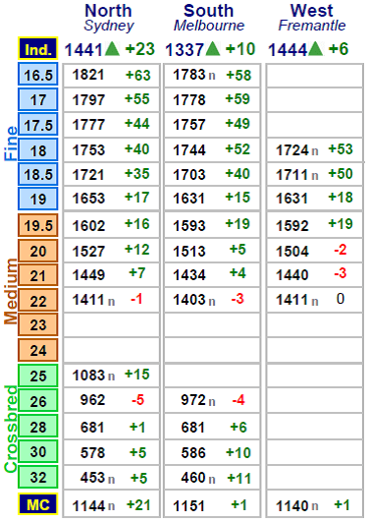Select the MC label box
The width and height of the screenshot is (369, 522).
38,504
